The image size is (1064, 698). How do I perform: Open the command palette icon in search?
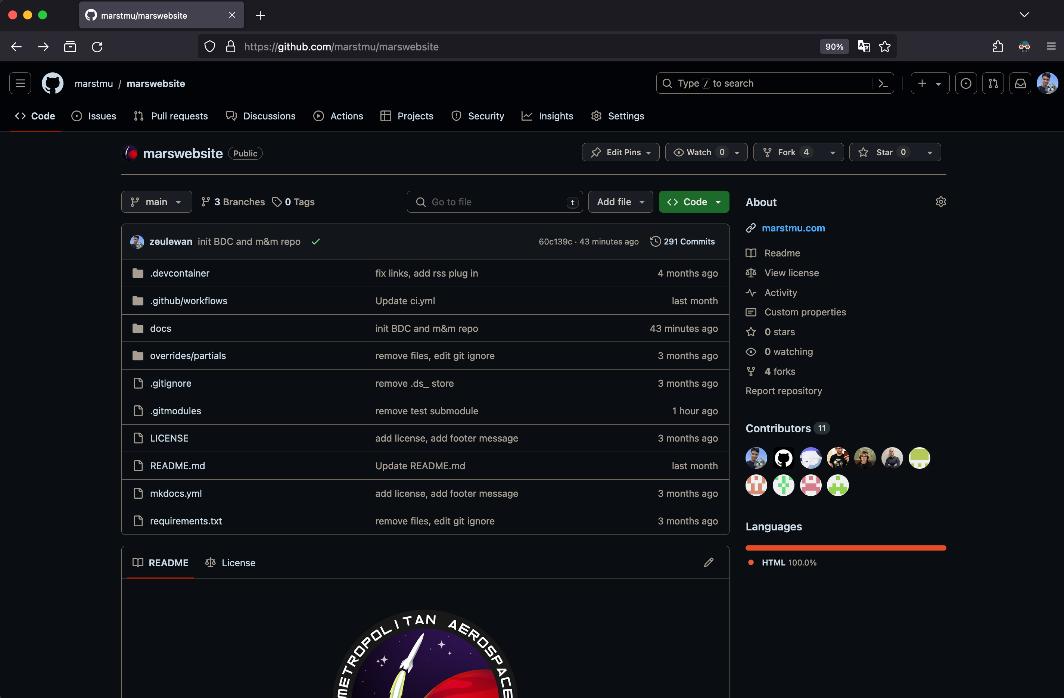(883, 84)
